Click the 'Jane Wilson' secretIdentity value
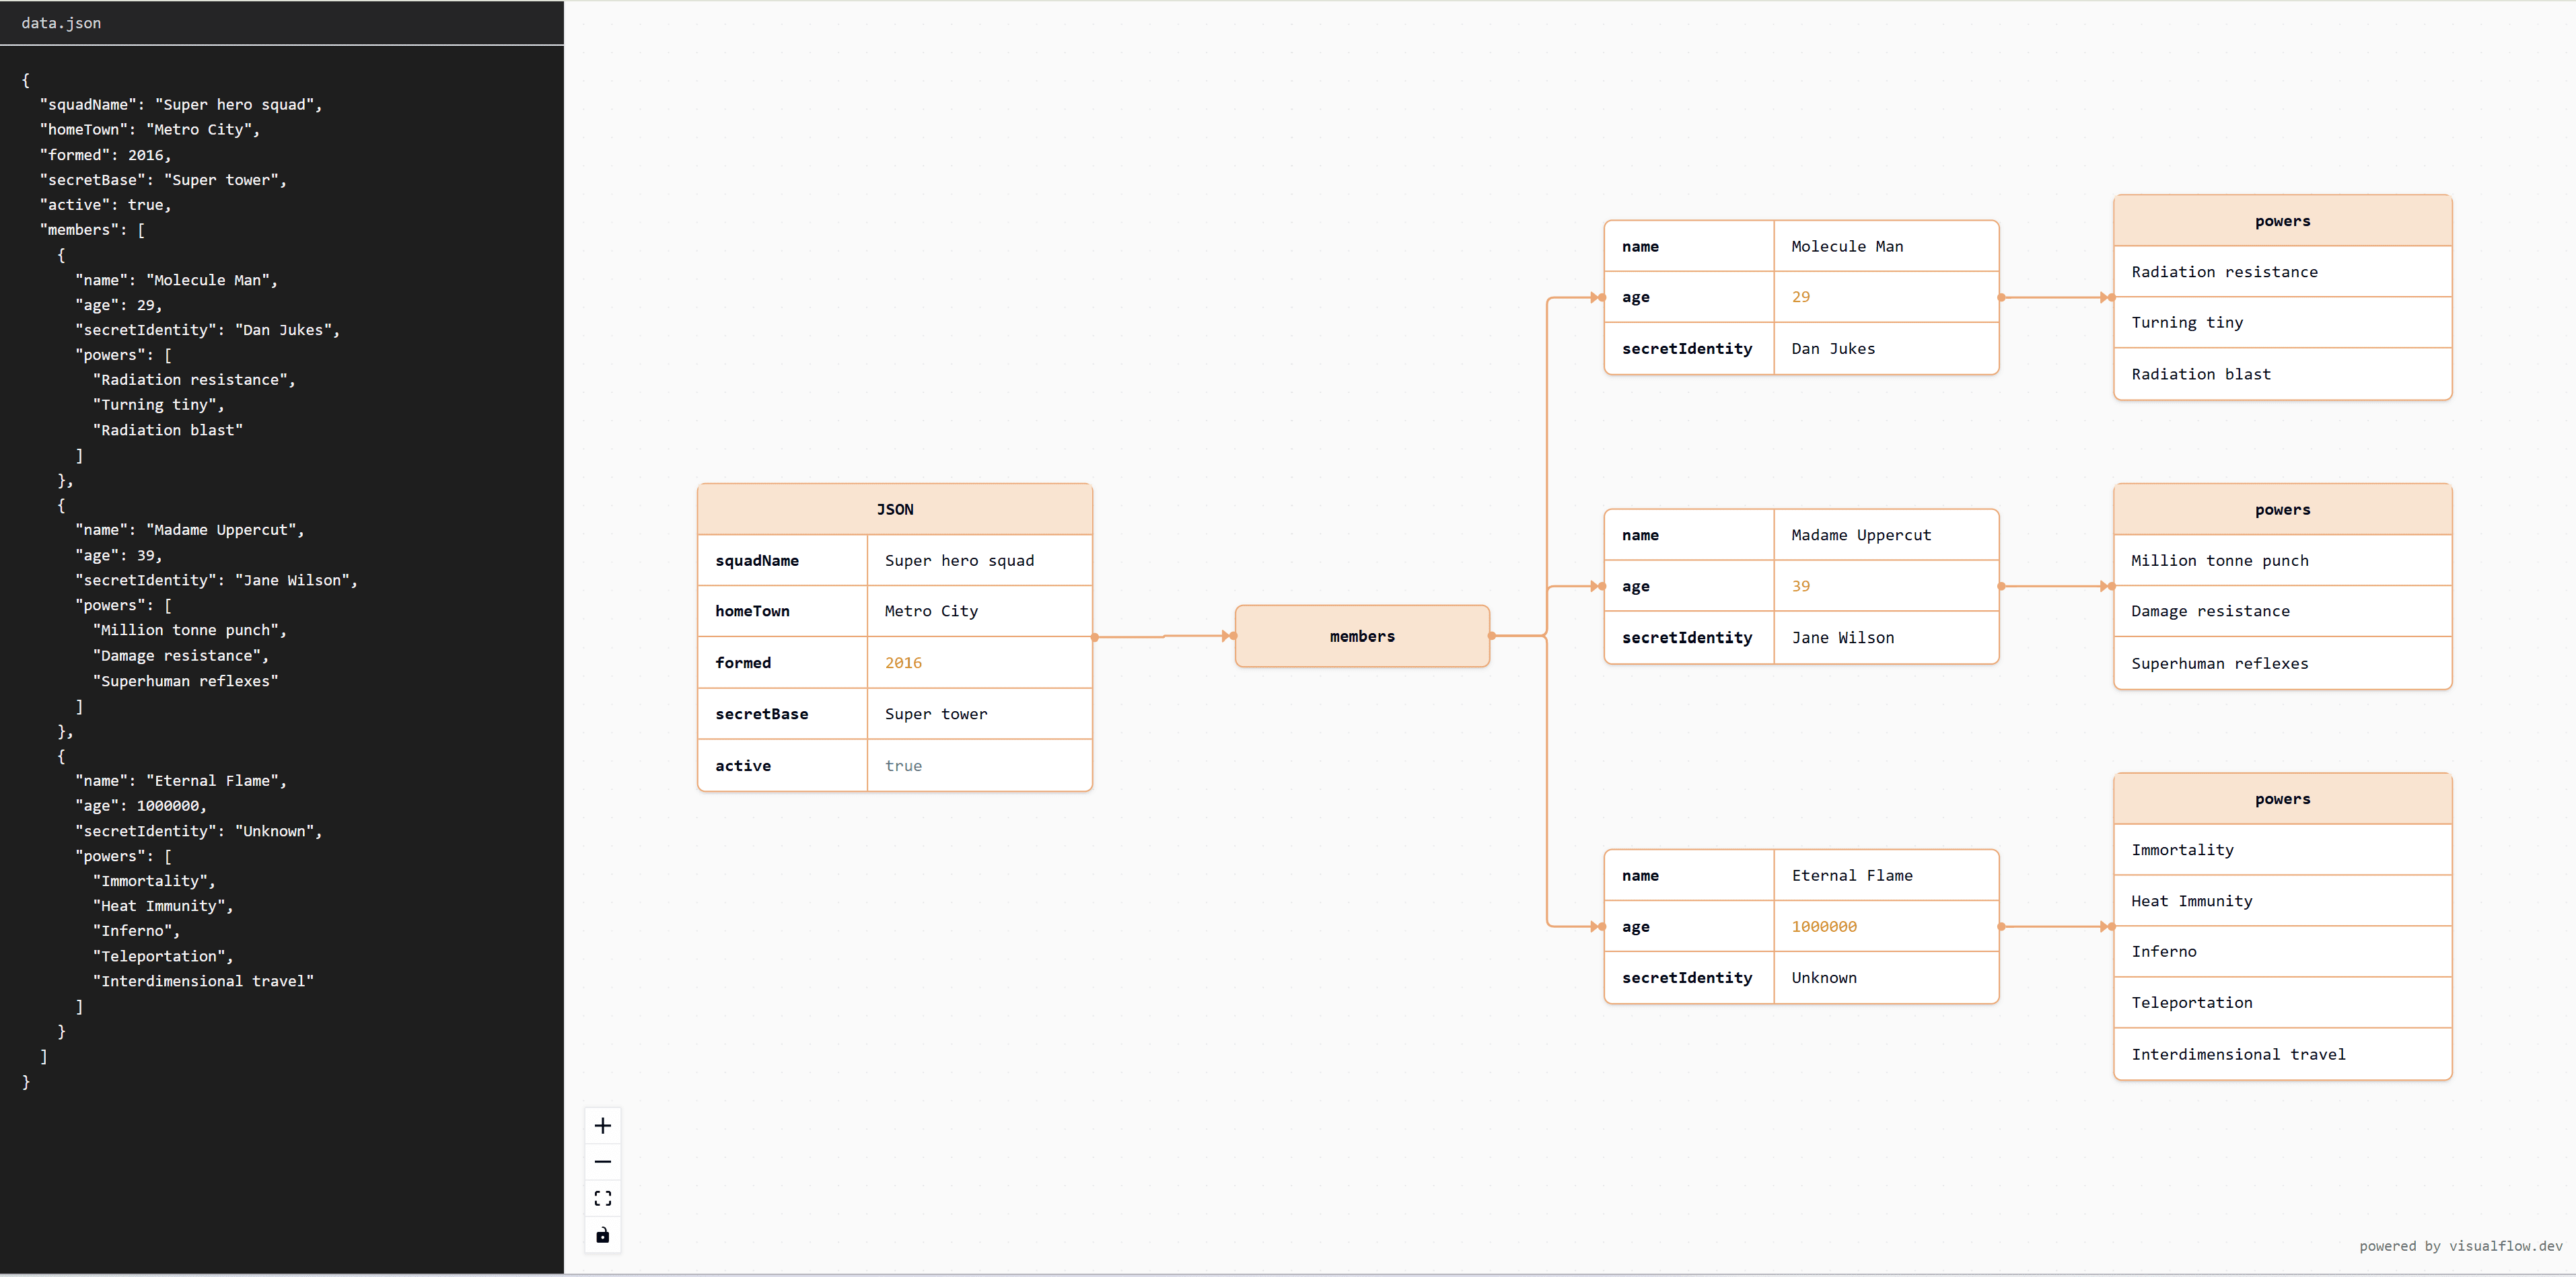The width and height of the screenshot is (2576, 1277). 1886,637
